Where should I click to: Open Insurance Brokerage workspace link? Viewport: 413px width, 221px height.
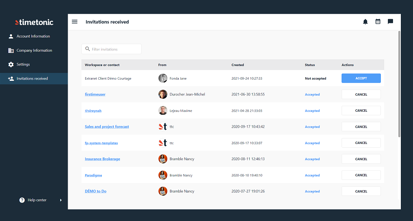click(x=102, y=159)
